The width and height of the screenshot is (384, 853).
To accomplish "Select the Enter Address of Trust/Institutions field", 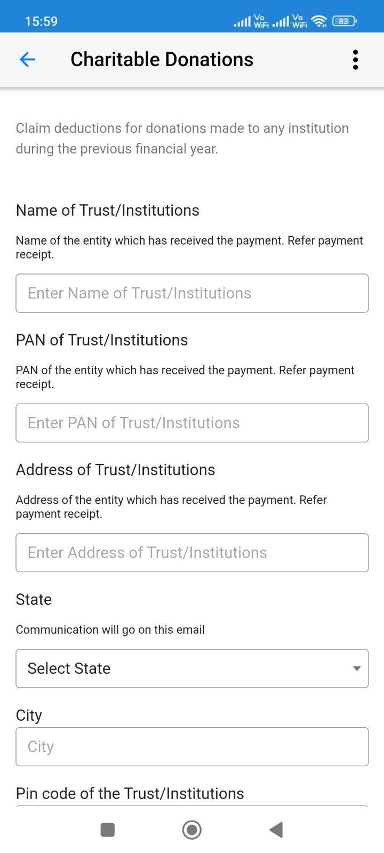I will (192, 553).
